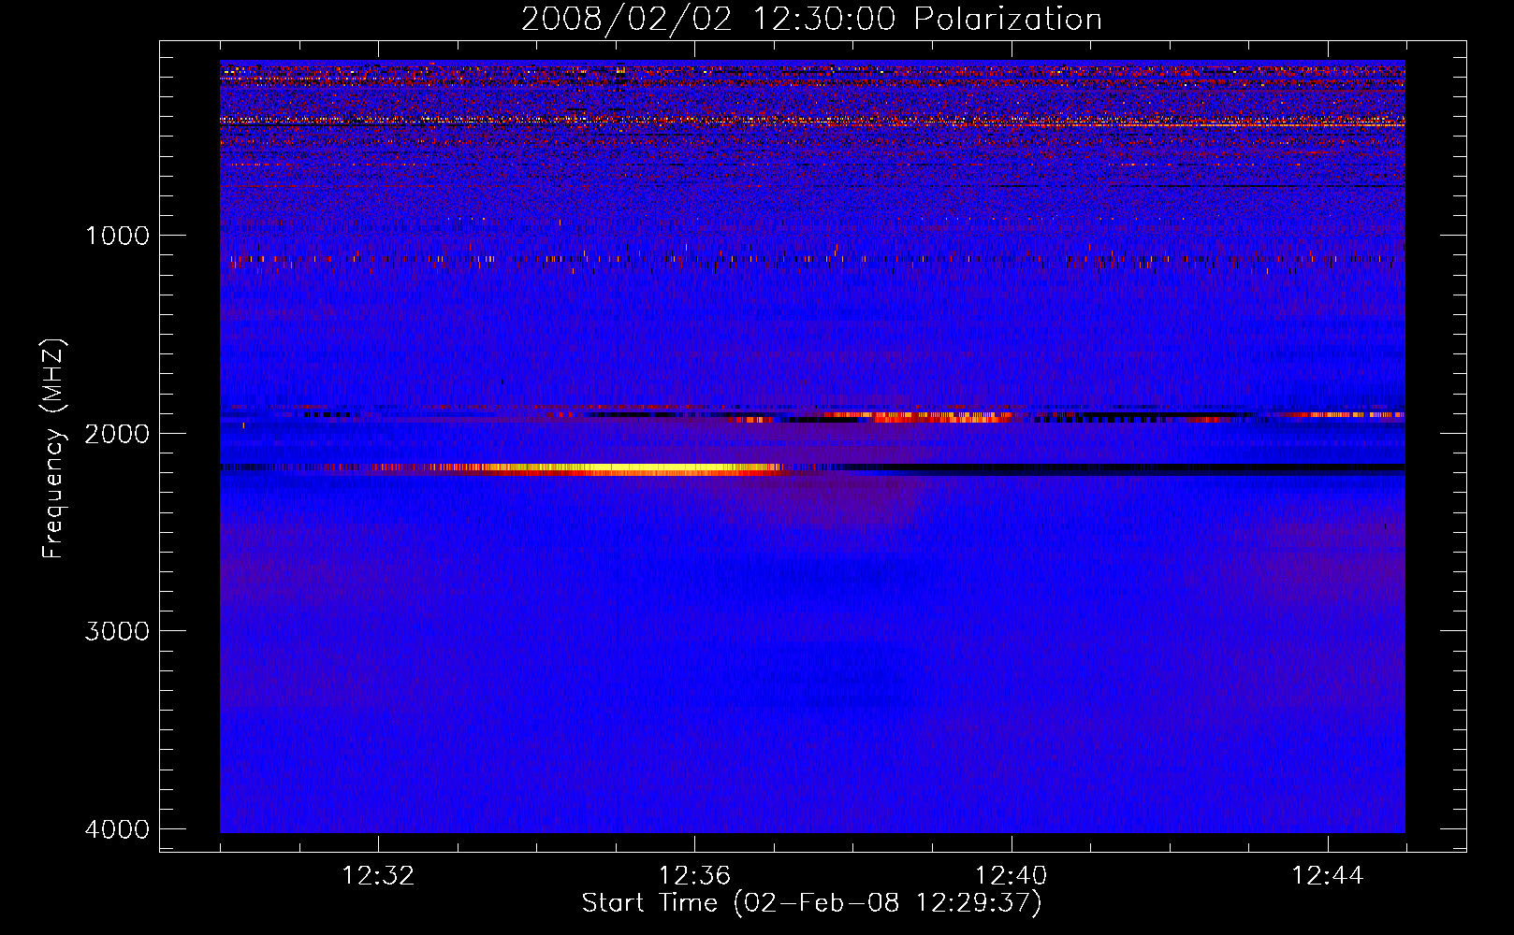Click the "Frequency (MHZ)" axis label

coord(52,448)
